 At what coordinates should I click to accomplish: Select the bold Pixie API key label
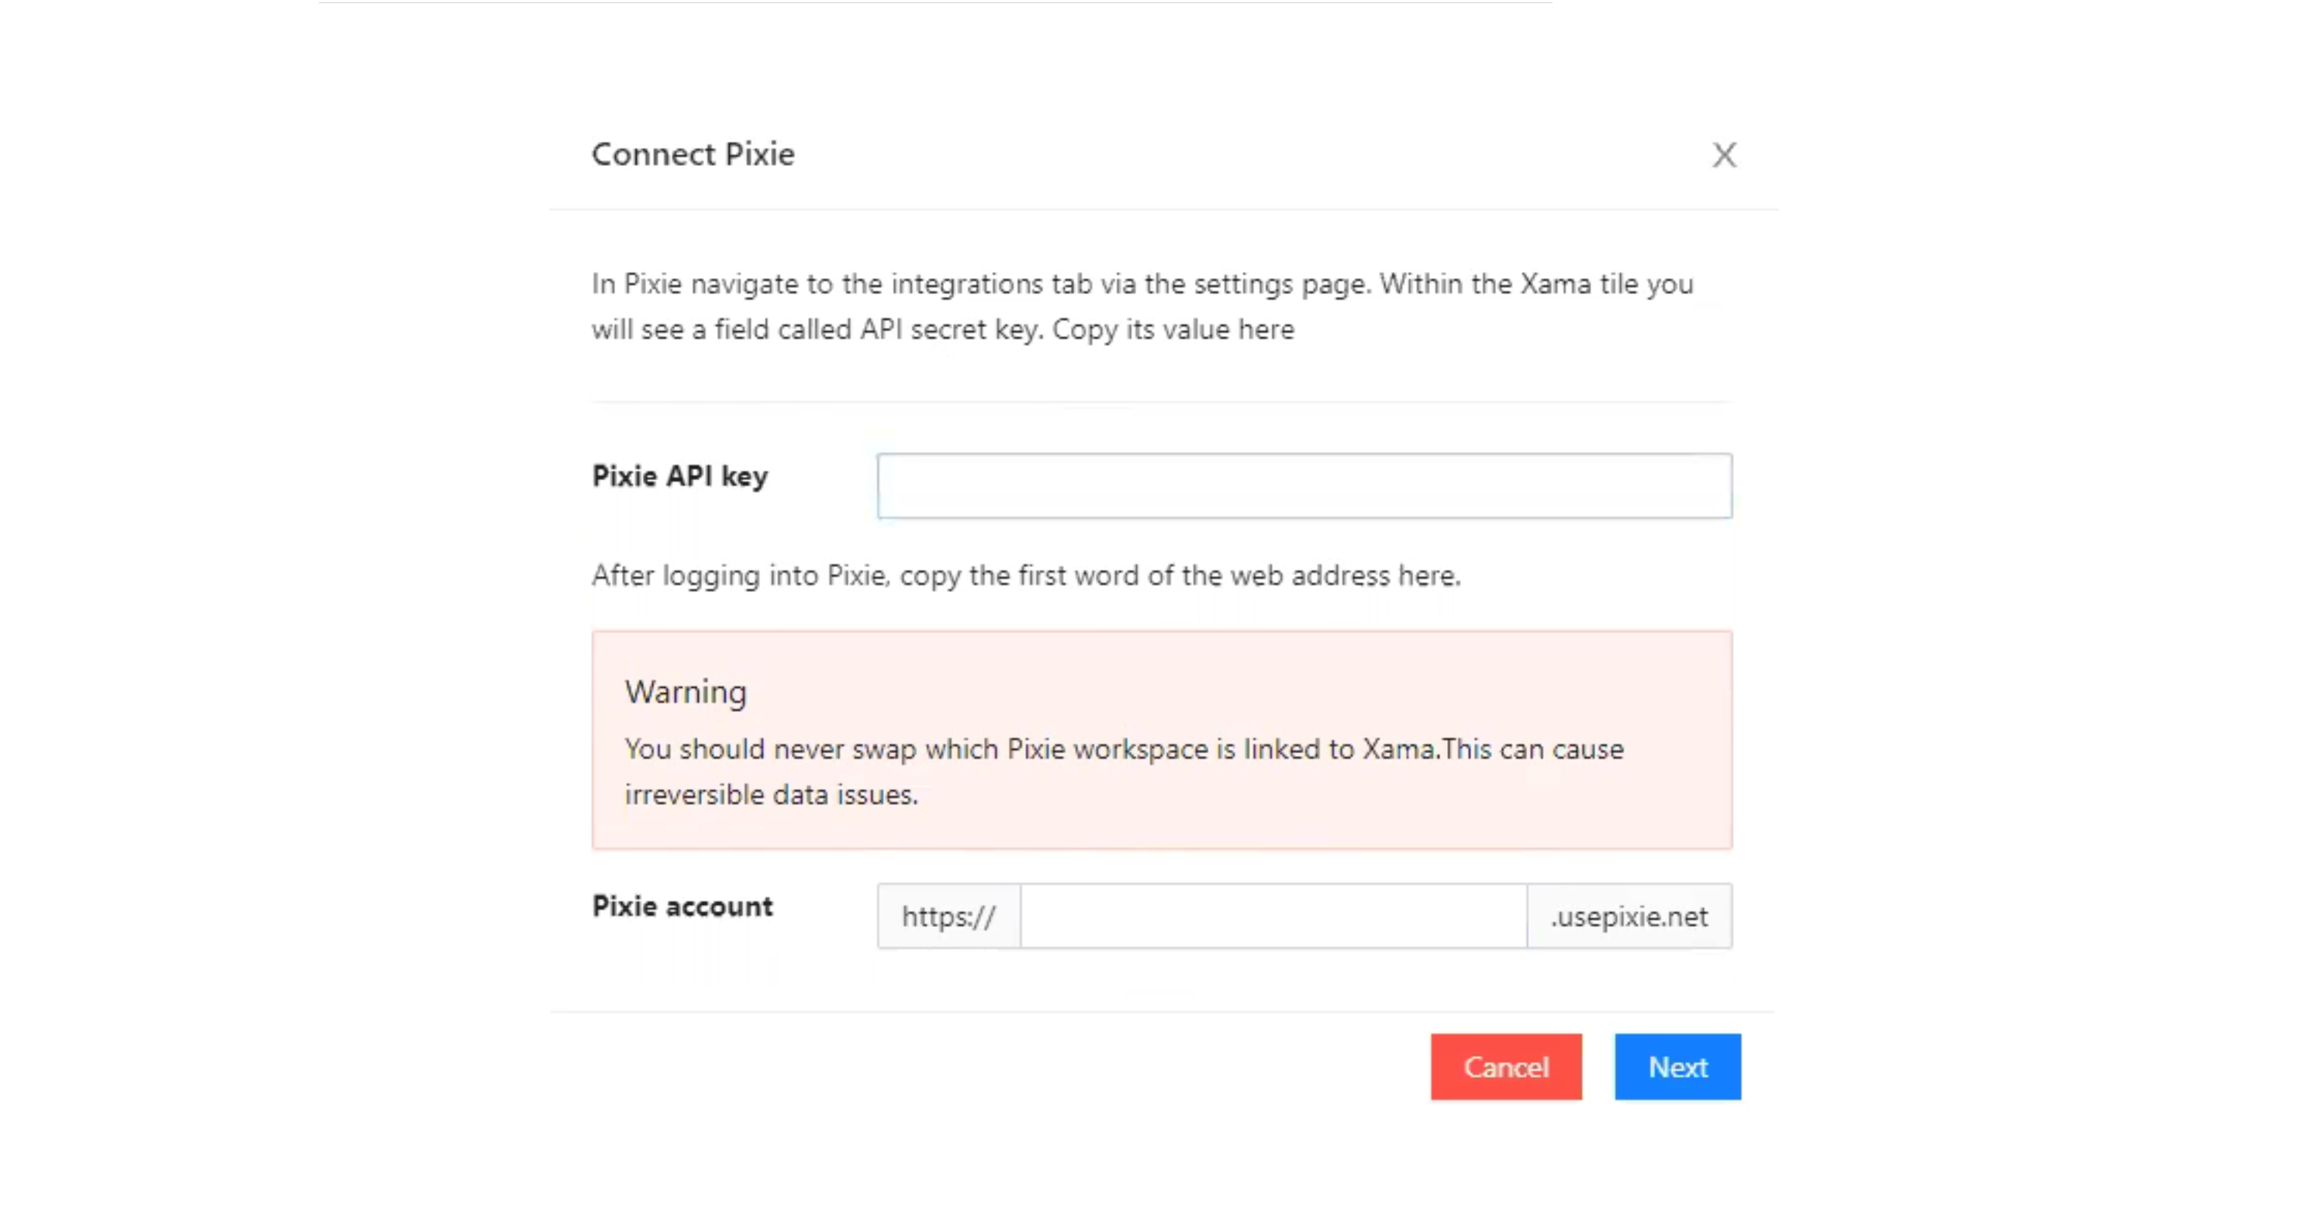coord(680,476)
